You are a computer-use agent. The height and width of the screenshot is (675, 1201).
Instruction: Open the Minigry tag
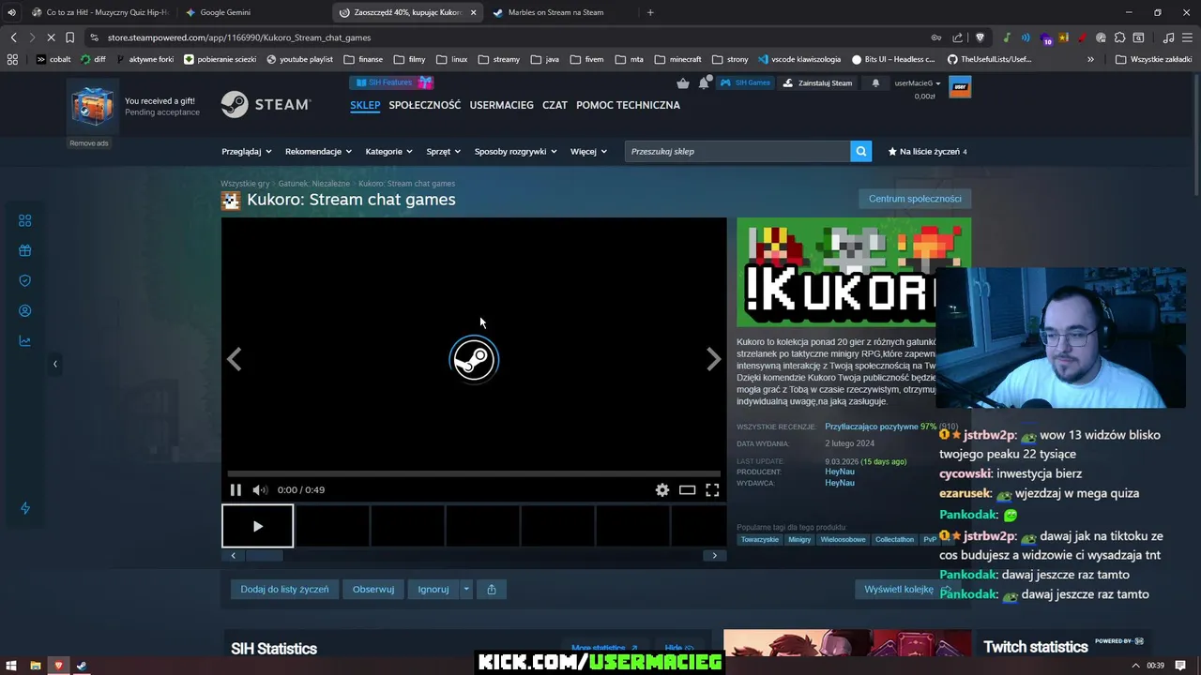coord(799,539)
